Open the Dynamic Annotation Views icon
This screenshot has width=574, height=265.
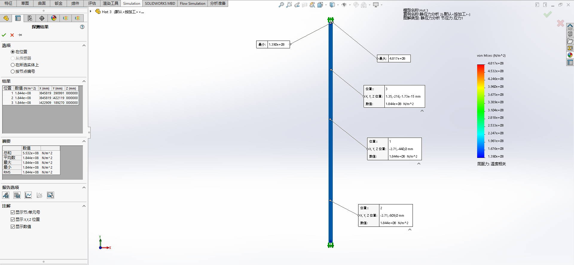click(x=312, y=5)
